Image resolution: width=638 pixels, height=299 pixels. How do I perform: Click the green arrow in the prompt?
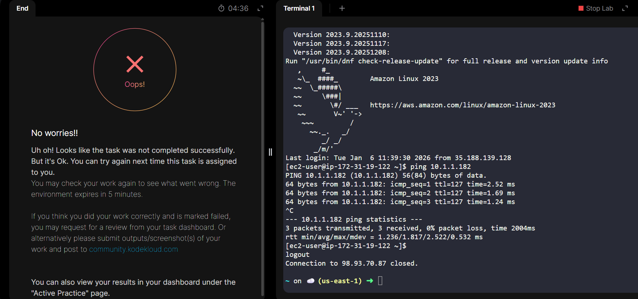coord(370,281)
